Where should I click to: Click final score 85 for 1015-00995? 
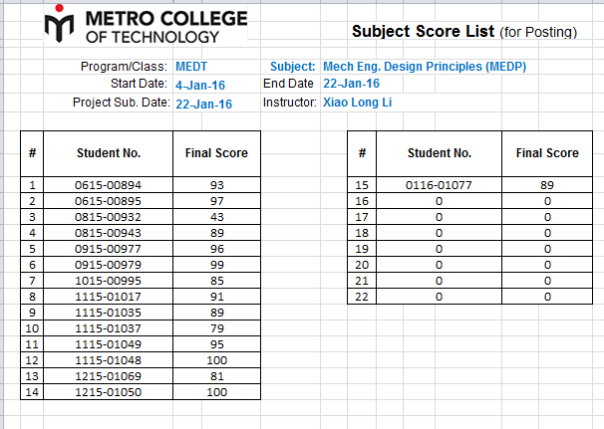click(x=216, y=281)
